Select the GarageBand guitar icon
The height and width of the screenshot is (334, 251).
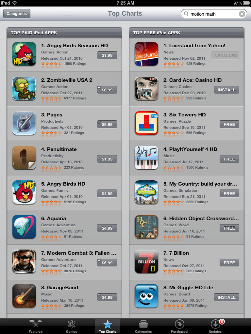24,296
